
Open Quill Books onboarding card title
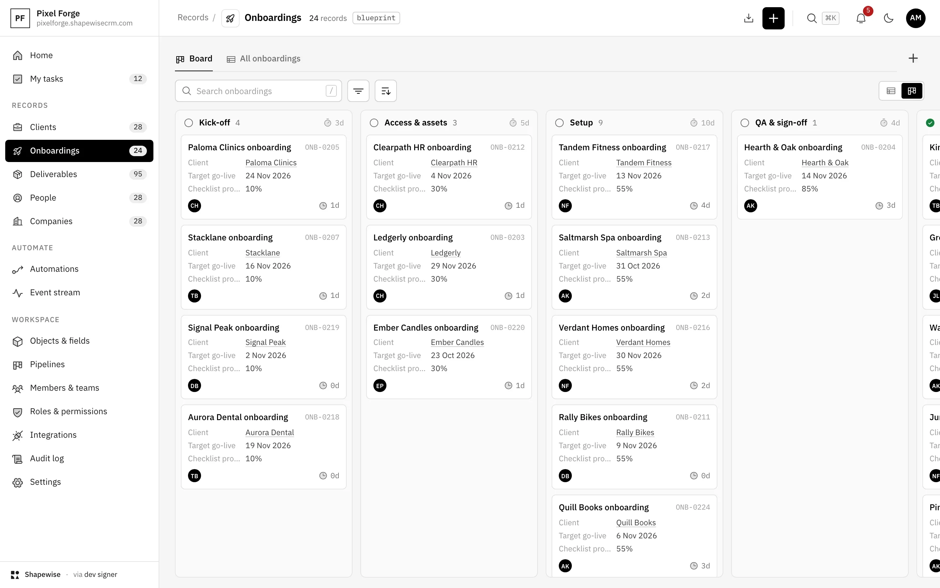(603, 507)
